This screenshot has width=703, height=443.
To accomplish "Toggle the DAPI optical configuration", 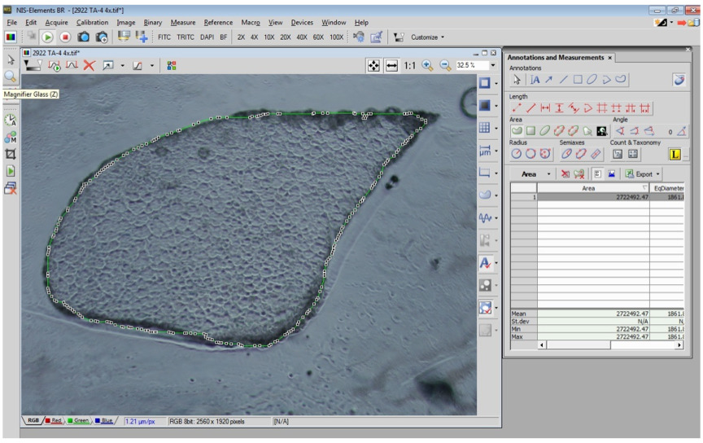I will (207, 37).
